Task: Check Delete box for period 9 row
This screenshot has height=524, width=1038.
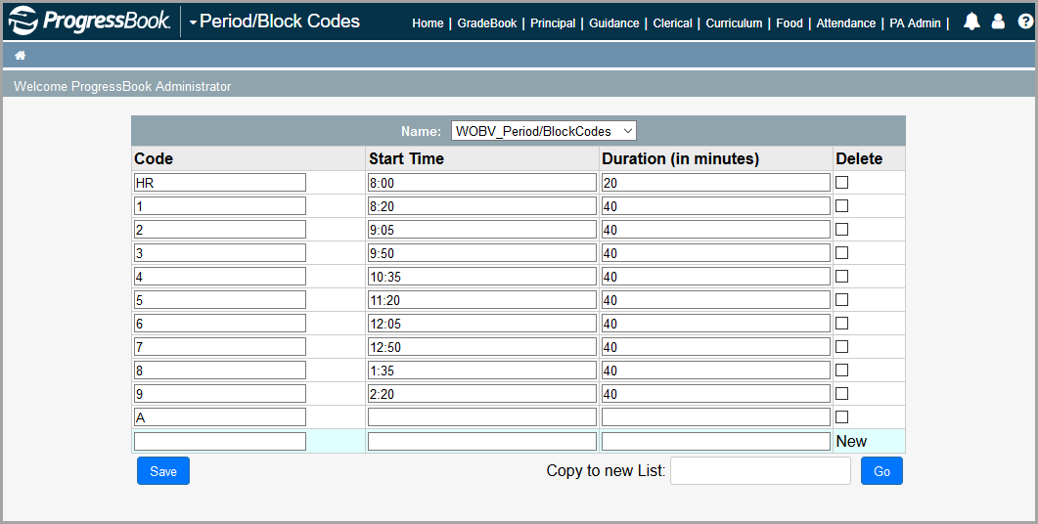Action: pos(842,394)
